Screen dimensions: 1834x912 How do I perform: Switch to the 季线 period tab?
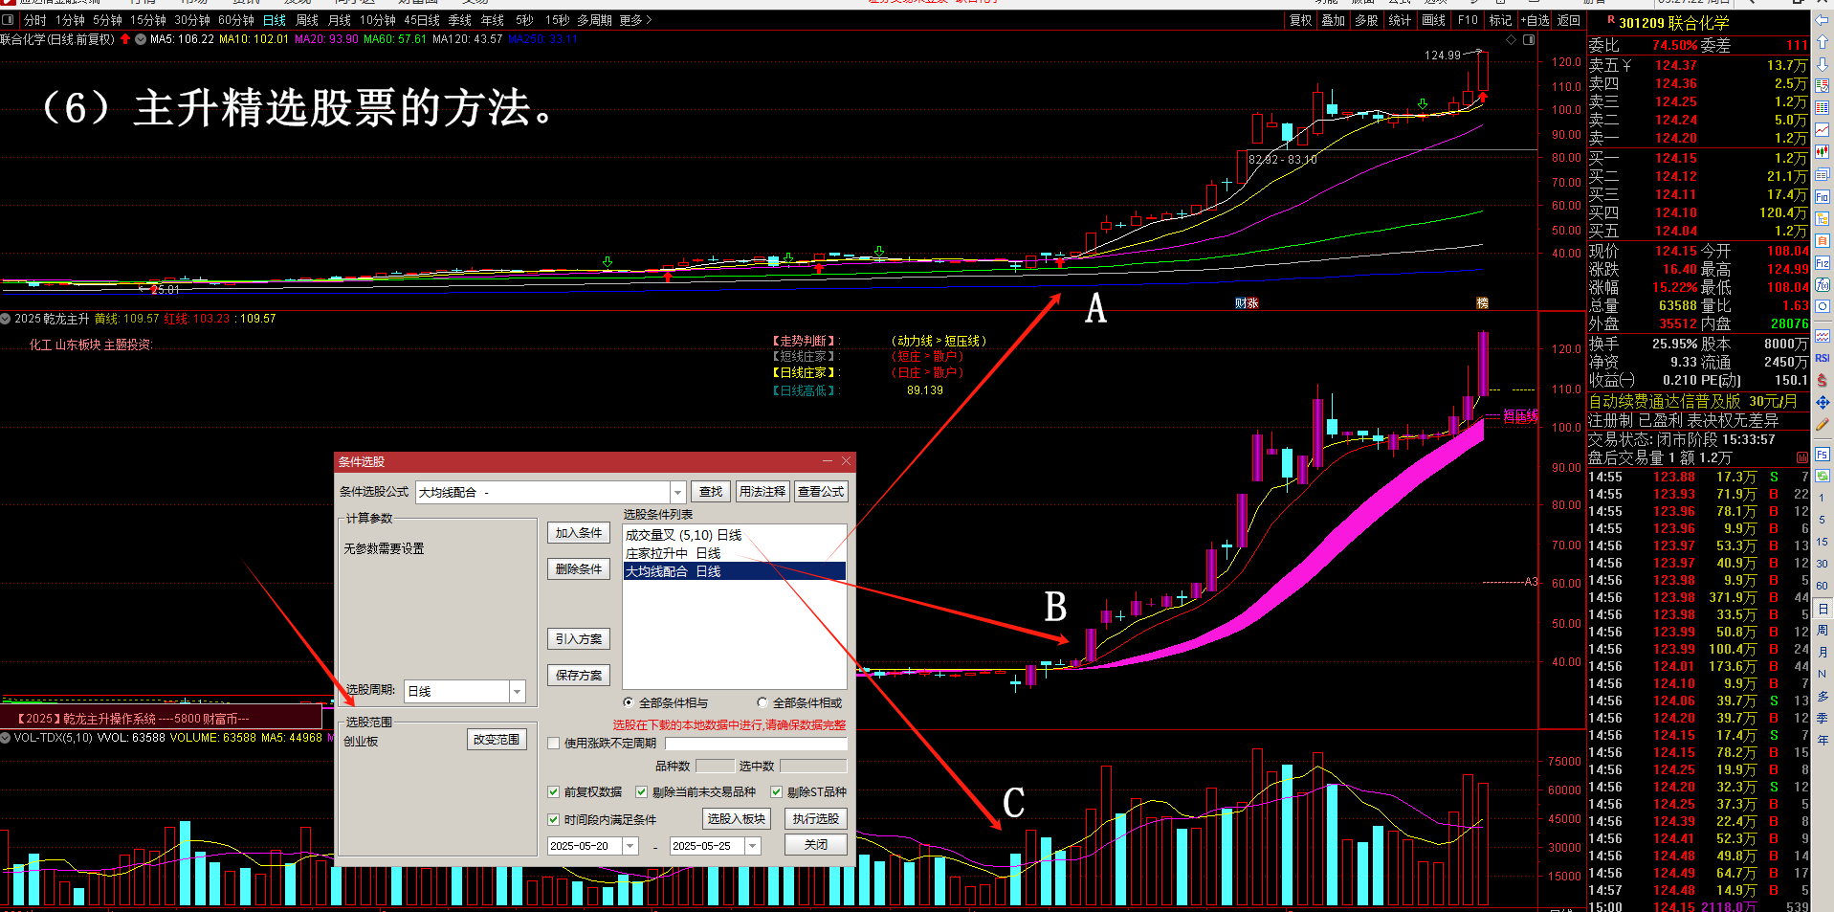460,19
